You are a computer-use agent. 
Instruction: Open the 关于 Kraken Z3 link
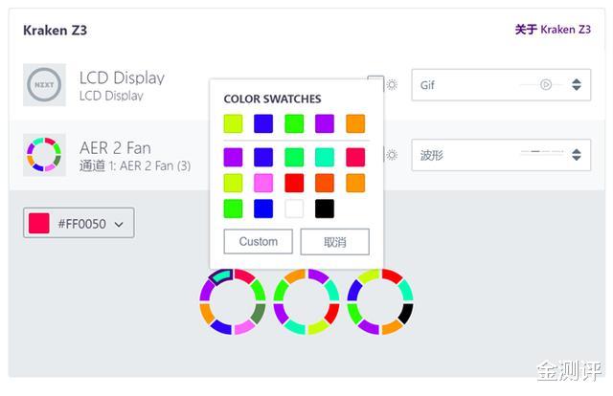click(553, 30)
